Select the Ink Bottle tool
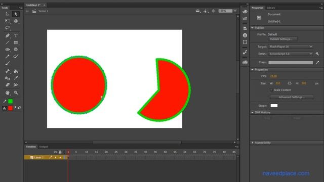The height and width of the screenshot is (182, 324). [x=8, y=78]
